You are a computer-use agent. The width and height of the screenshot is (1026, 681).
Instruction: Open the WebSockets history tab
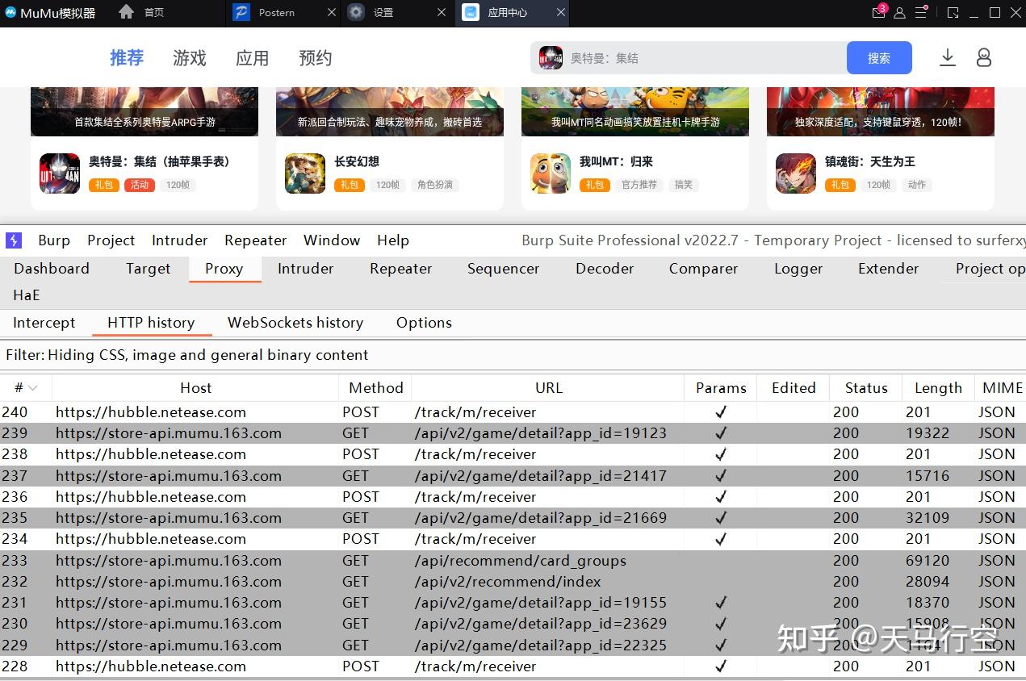point(295,323)
